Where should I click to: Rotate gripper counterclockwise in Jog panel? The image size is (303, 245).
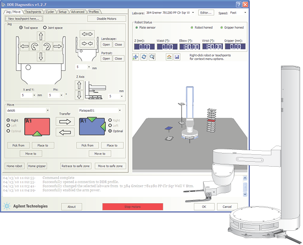pyautogui.click(x=35, y=46)
